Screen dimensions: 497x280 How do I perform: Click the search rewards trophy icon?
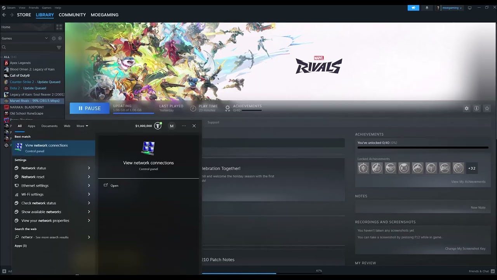pyautogui.click(x=158, y=126)
